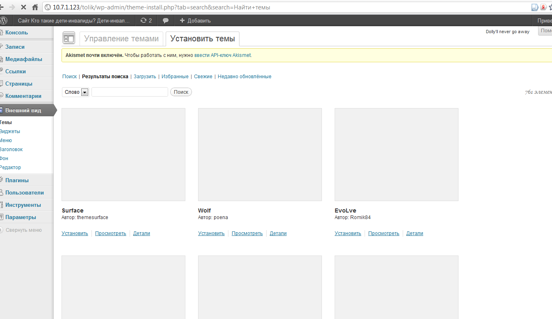Click Установить link under Surface theme
Image resolution: width=552 pixels, height=319 pixels.
75,233
